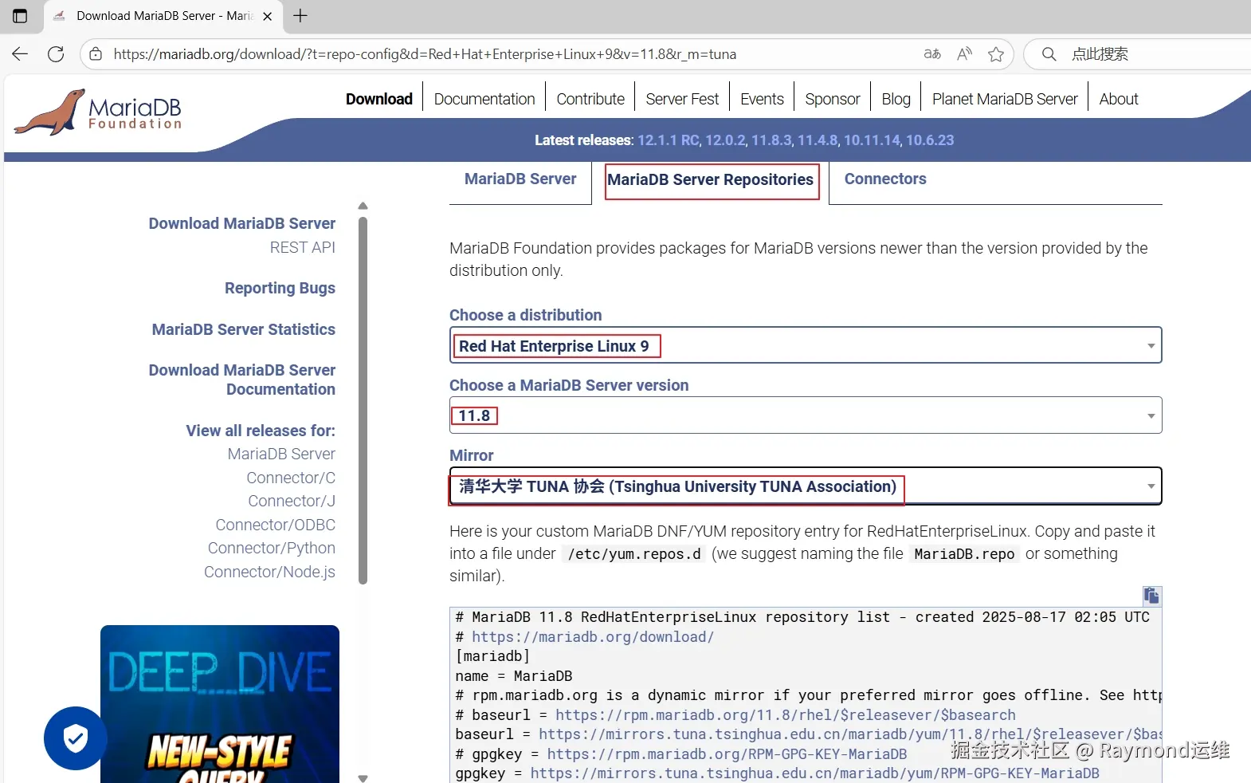The height and width of the screenshot is (783, 1251).
Task: Open Download MariaDB Server sidebar link
Action: pos(242,223)
